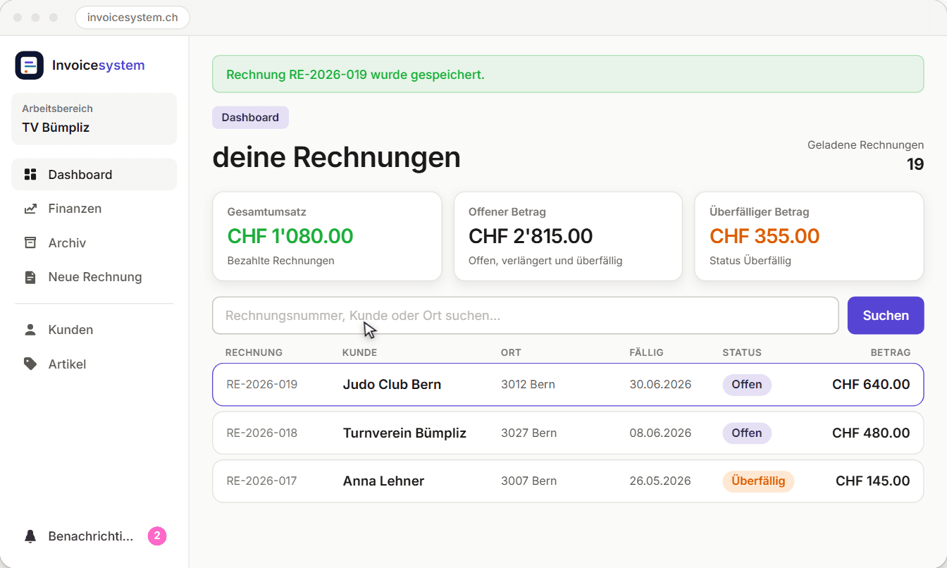Image resolution: width=947 pixels, height=568 pixels.
Task: Click the Archiv box icon
Action: (x=30, y=243)
